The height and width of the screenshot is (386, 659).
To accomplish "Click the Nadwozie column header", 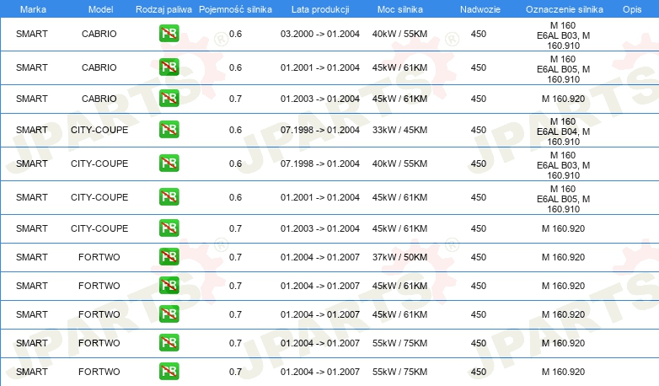I will point(480,9).
